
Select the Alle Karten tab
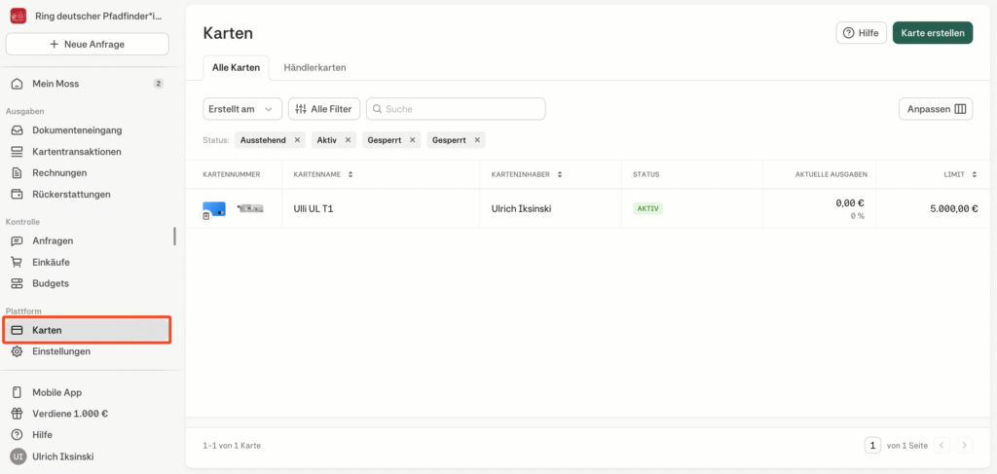pyautogui.click(x=236, y=68)
